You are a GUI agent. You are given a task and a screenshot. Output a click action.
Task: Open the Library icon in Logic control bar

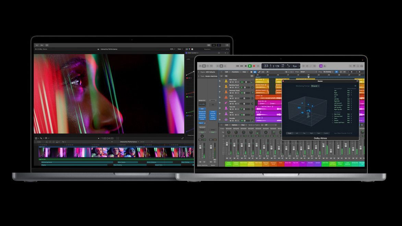point(200,66)
